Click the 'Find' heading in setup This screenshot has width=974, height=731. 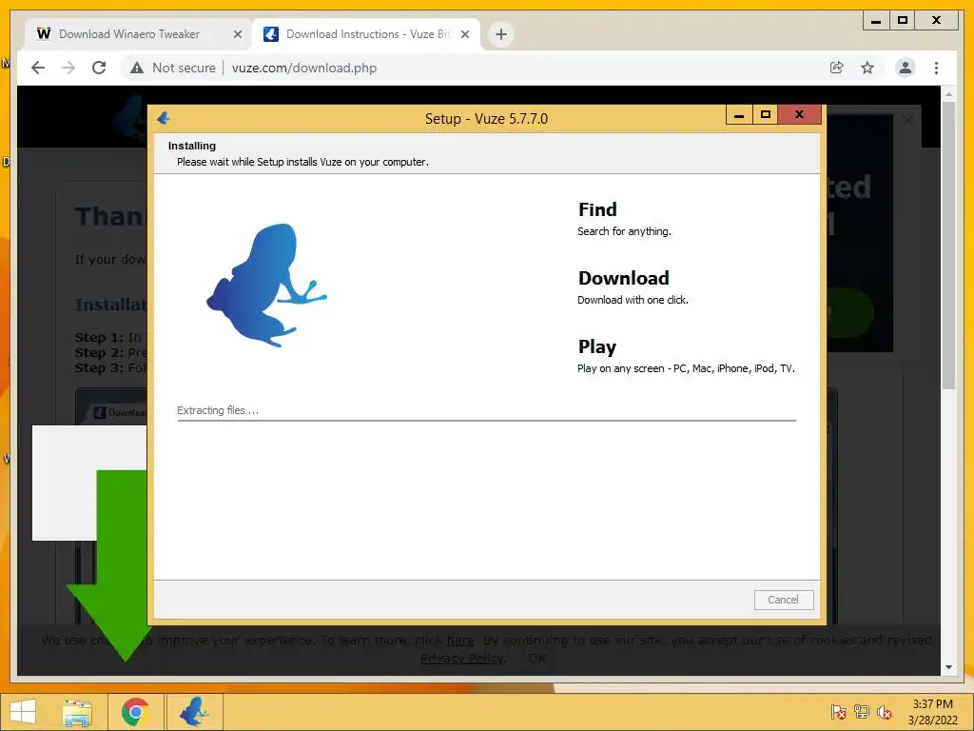tap(597, 209)
